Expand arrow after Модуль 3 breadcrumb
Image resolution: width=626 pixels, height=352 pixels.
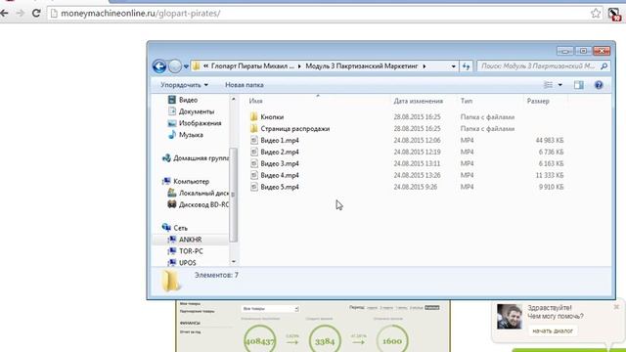coord(424,66)
